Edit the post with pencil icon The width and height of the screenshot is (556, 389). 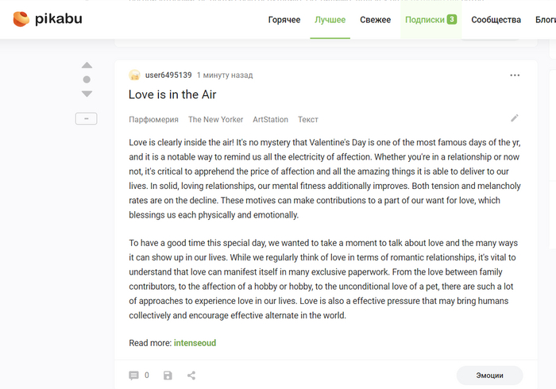pyautogui.click(x=515, y=118)
